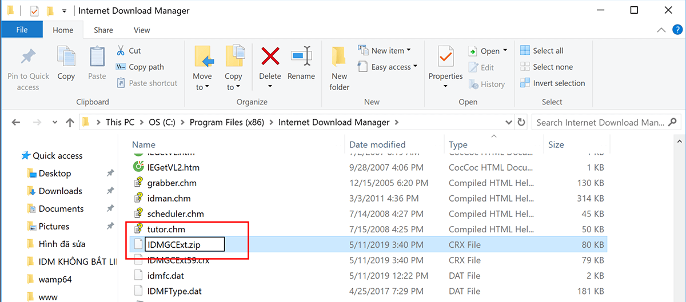Sort by the Size column header
Viewport: 686px width, 302px height.
click(556, 144)
